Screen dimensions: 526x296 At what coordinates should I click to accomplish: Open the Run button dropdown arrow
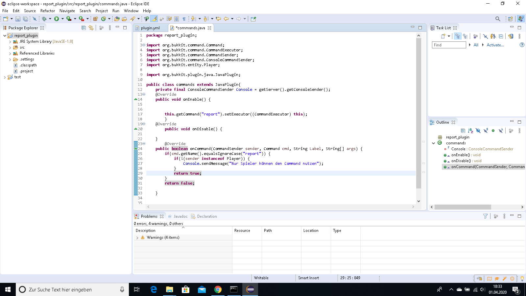[62, 19]
